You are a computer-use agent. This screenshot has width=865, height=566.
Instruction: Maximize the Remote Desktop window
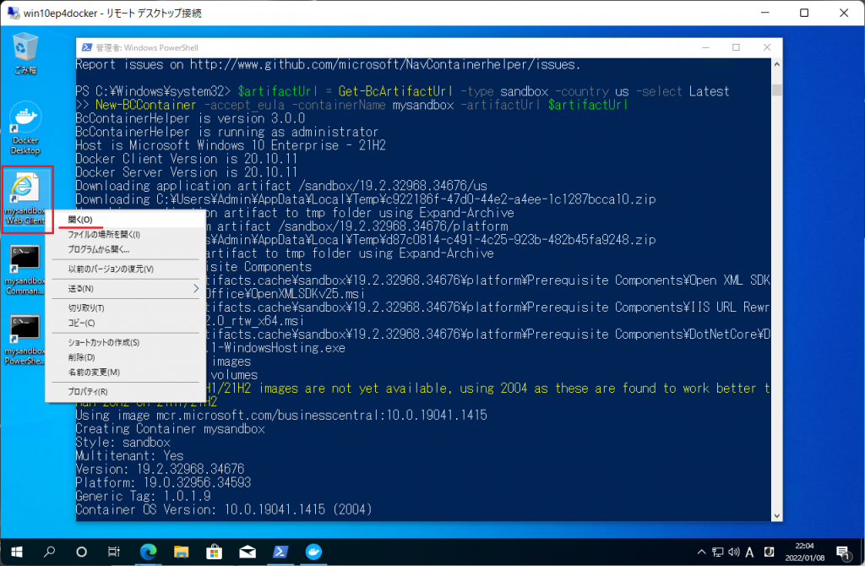click(x=804, y=13)
